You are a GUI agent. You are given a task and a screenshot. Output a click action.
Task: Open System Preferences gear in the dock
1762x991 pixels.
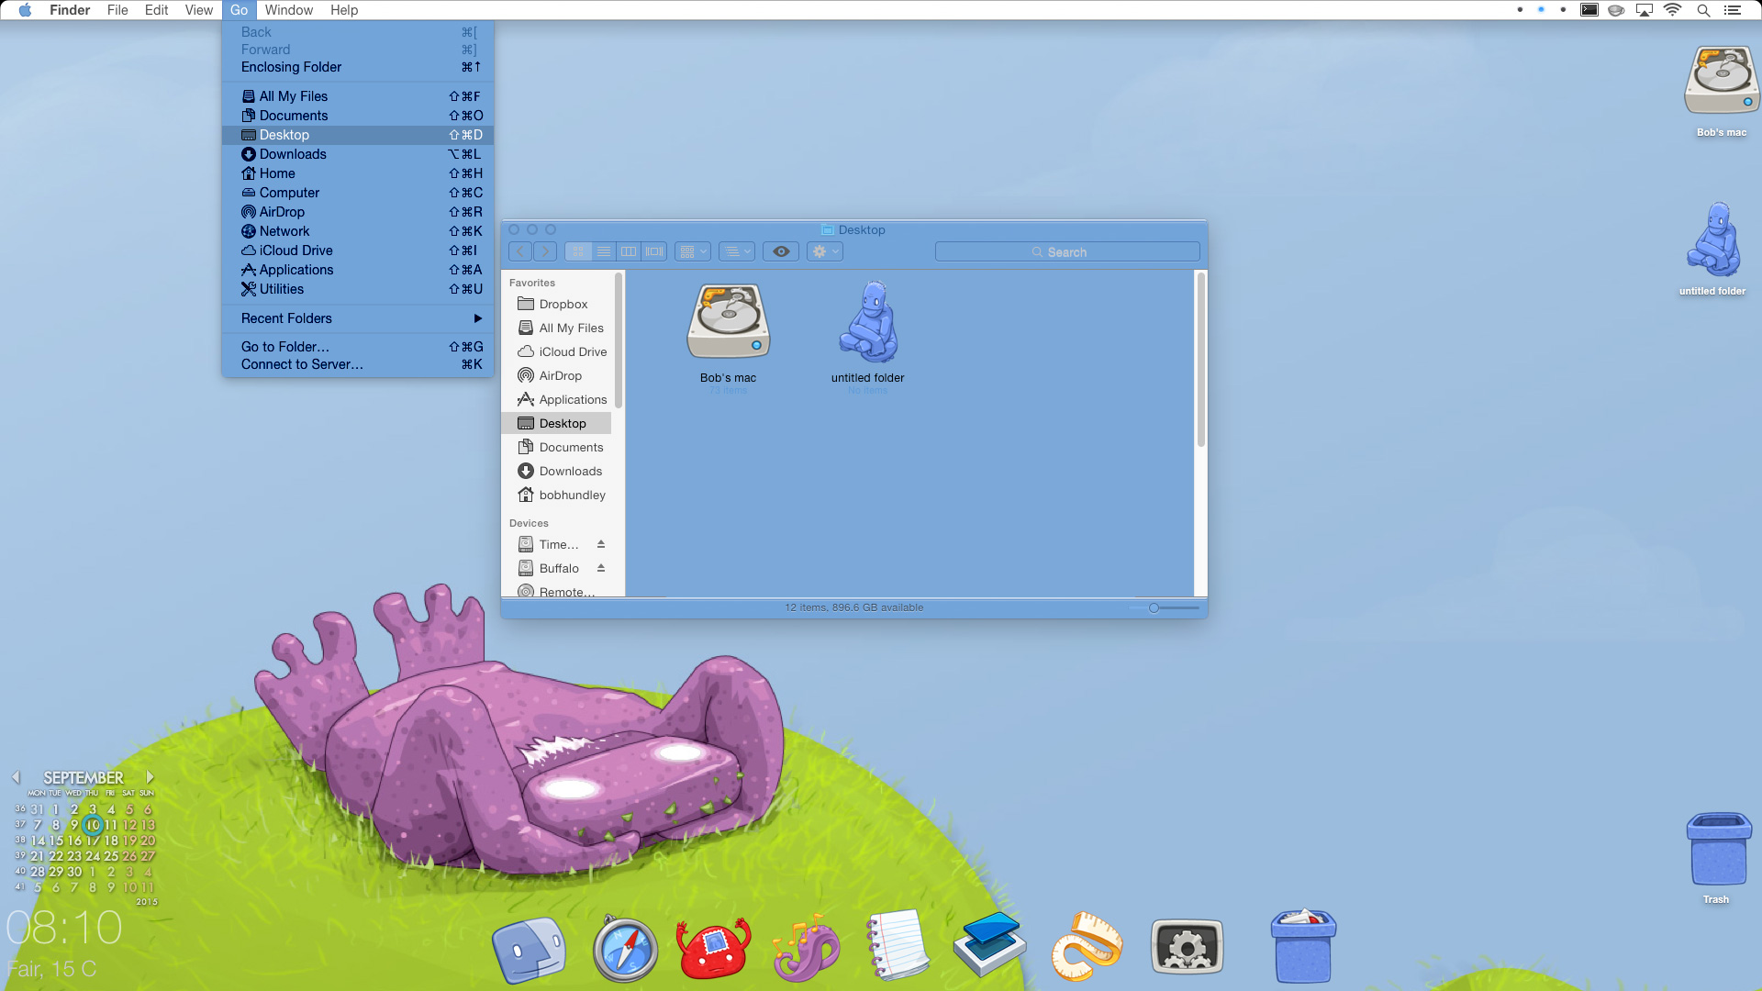pos(1187,947)
